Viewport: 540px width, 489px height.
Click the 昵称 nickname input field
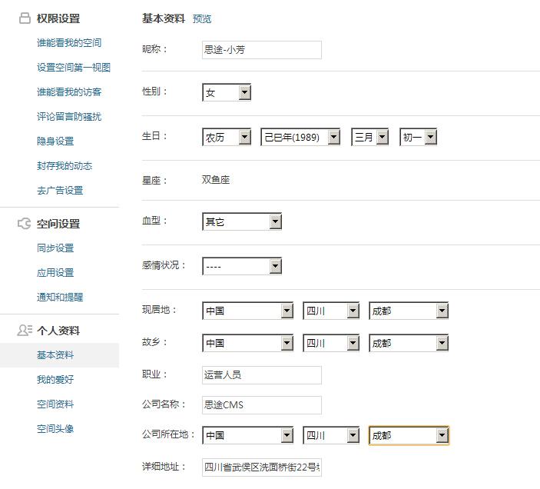pos(262,50)
